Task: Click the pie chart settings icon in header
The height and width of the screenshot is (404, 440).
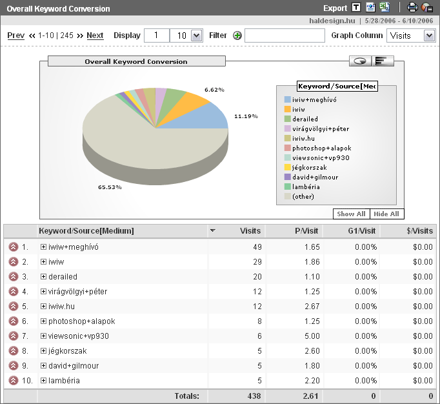Action: [426, 8]
